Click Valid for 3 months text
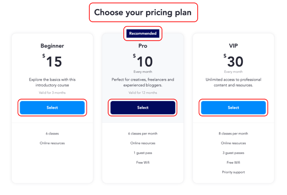This screenshot has height=195, width=287. point(52,93)
